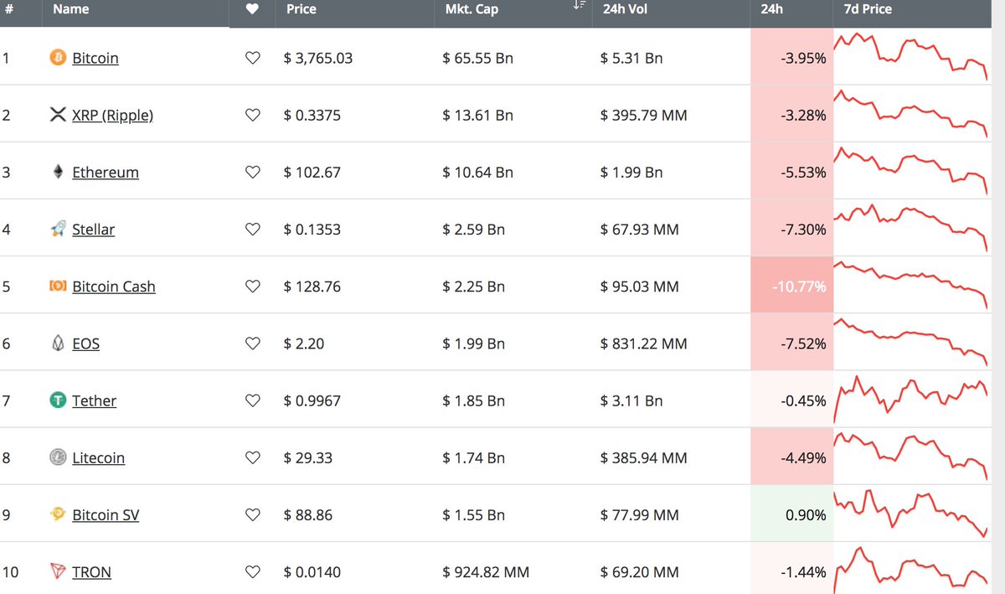Image resolution: width=1005 pixels, height=594 pixels.
Task: Favorite Bitcoin by clicking its heart
Action: point(252,58)
